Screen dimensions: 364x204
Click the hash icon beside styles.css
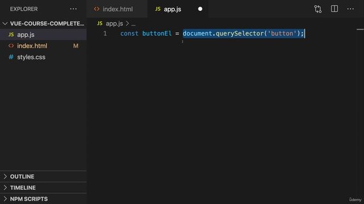point(11,57)
